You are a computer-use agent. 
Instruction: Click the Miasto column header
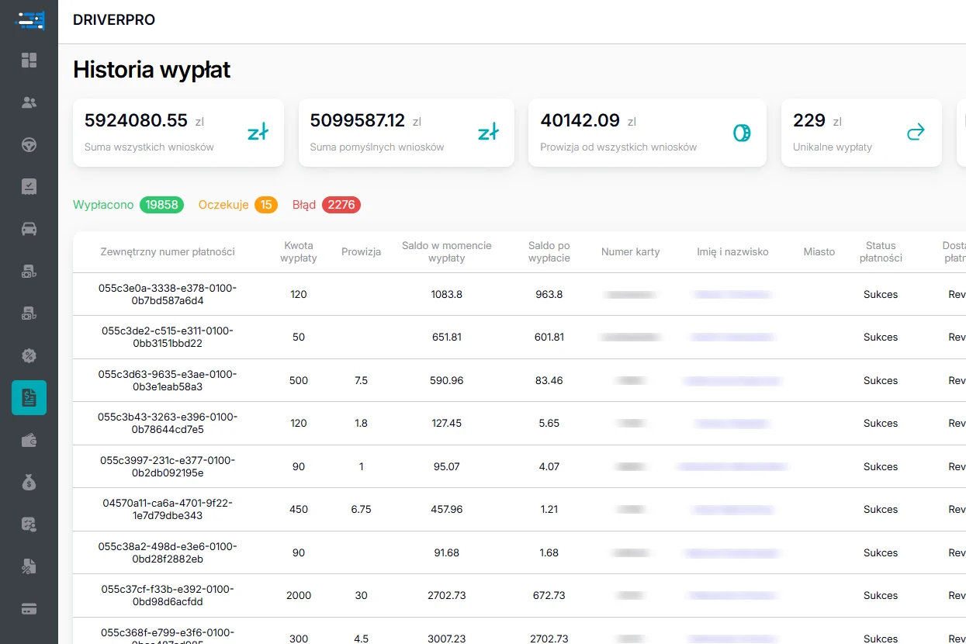coord(819,251)
